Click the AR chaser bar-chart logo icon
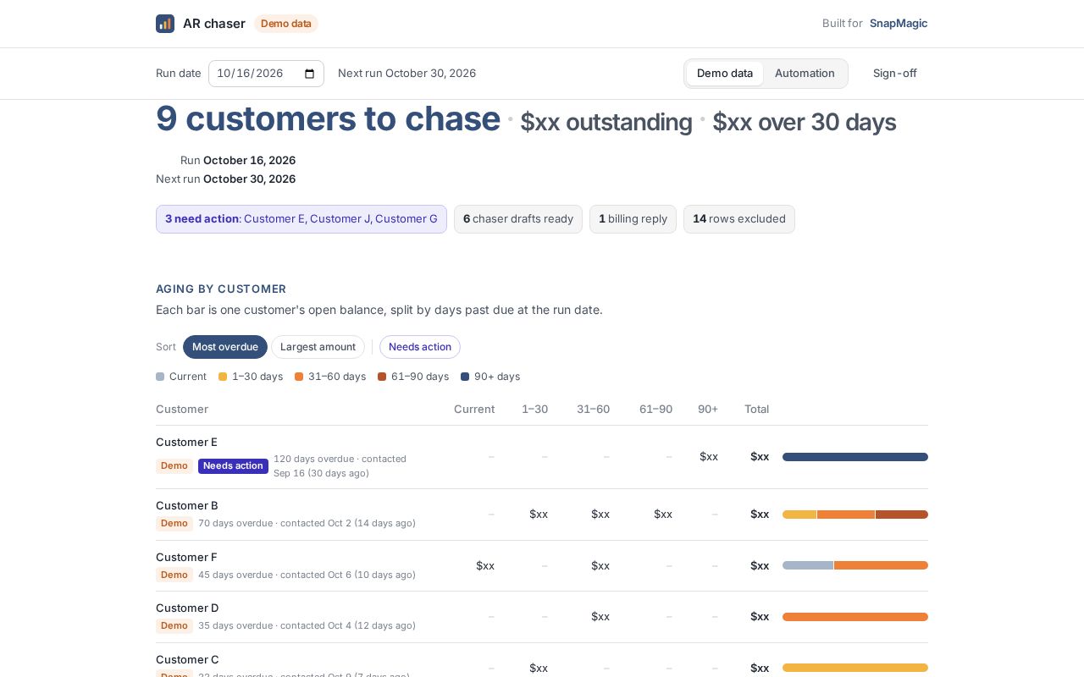Viewport: 1084px width, 677px height. click(165, 24)
